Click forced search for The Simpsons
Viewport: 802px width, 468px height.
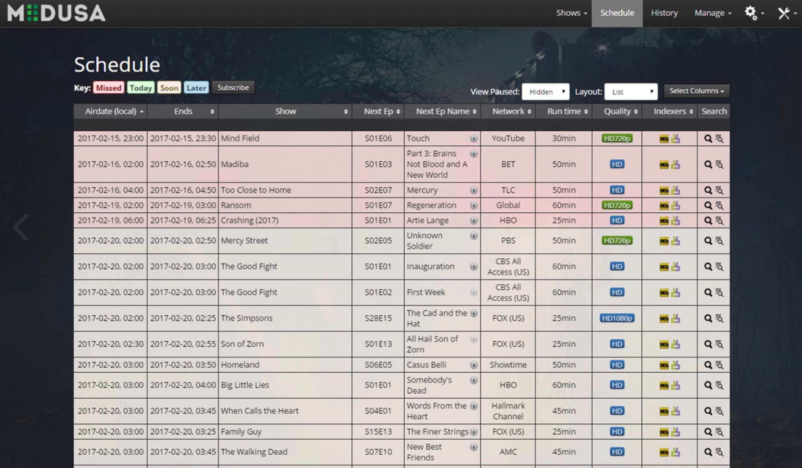pyautogui.click(x=708, y=318)
